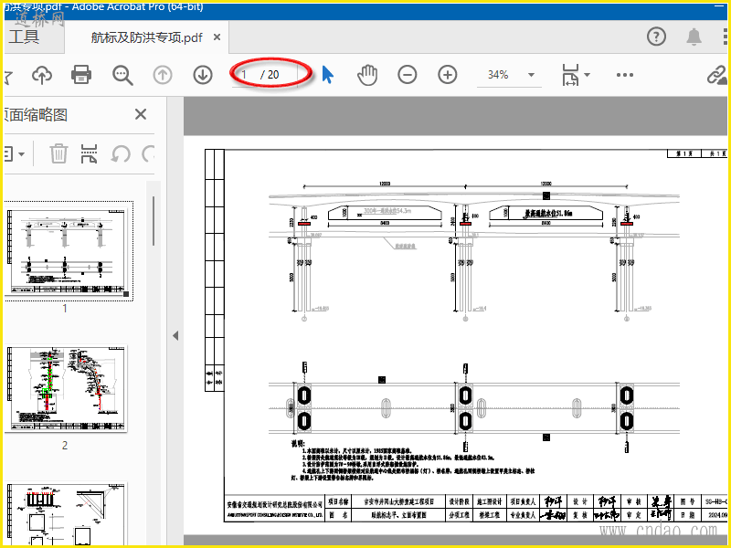Open the Help question mark menu
Viewport: 731px width, 548px height.
(656, 37)
